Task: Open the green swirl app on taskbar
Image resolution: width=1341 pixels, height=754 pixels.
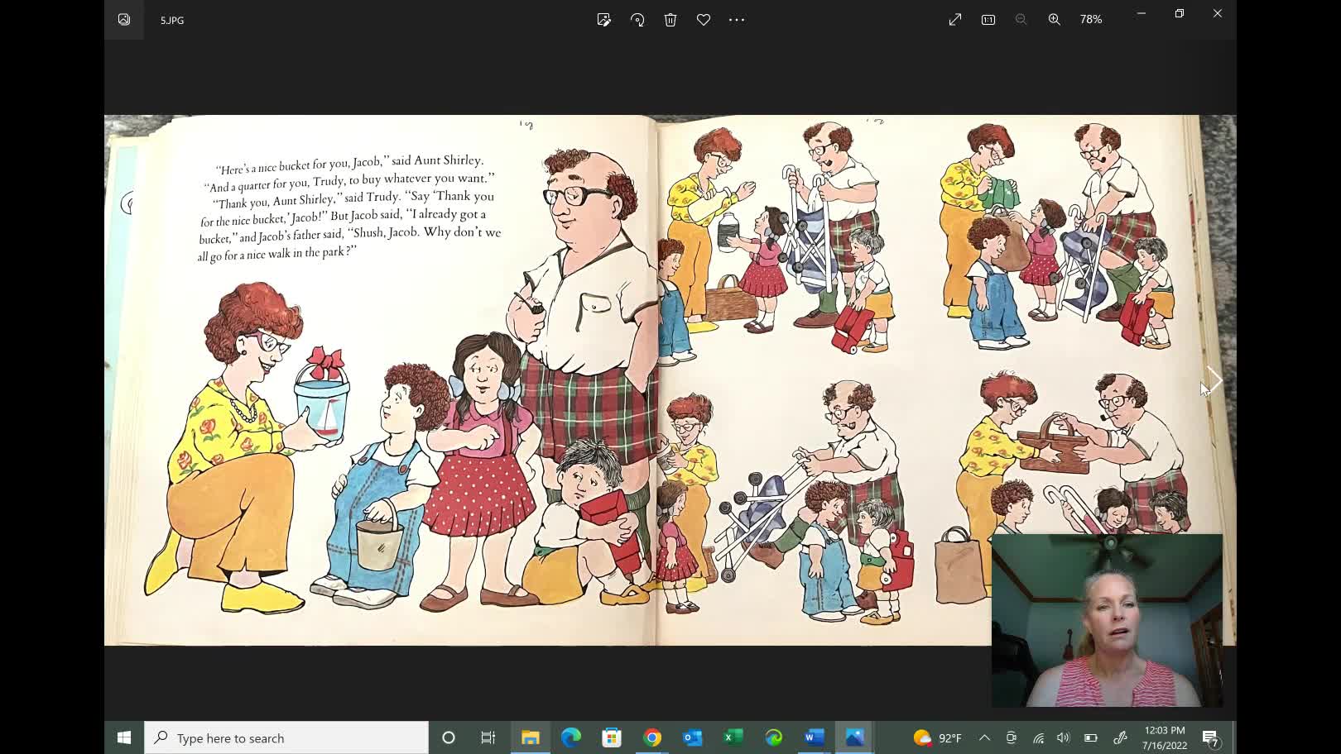Action: pos(774,737)
